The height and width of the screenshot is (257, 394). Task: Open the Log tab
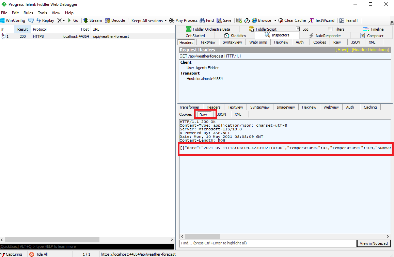[302, 29]
